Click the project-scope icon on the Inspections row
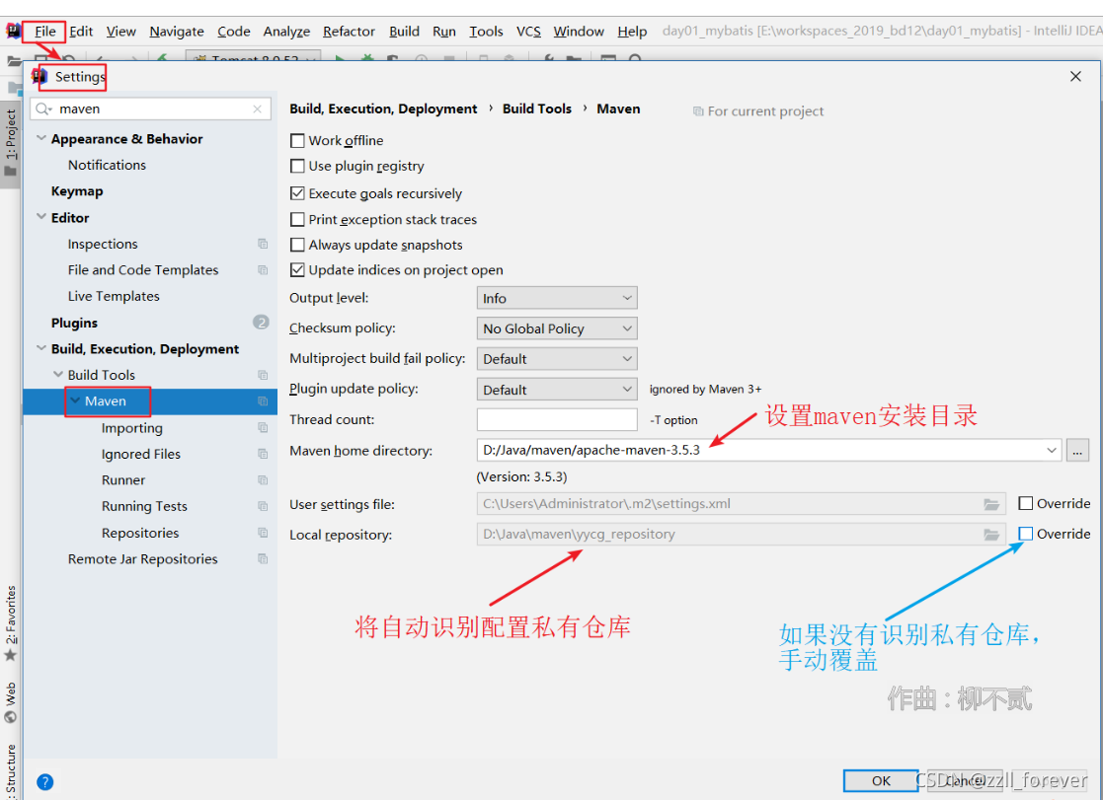The width and height of the screenshot is (1103, 800). (263, 244)
